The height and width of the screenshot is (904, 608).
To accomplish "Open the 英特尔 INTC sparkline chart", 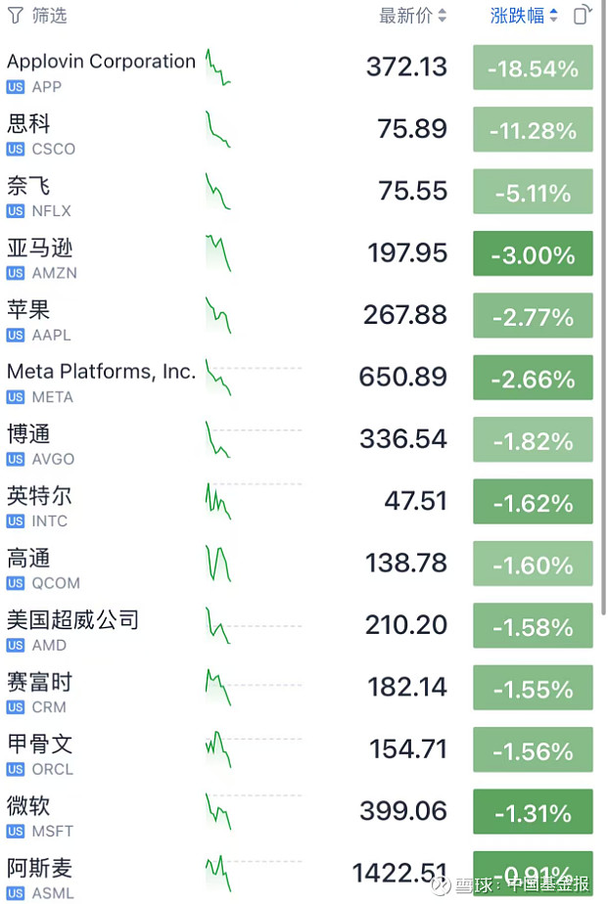I will 218,501.
